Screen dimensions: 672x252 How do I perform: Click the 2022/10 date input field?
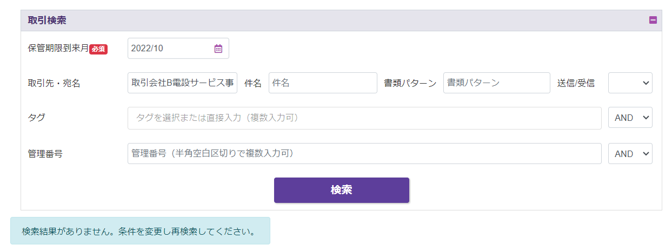point(170,49)
